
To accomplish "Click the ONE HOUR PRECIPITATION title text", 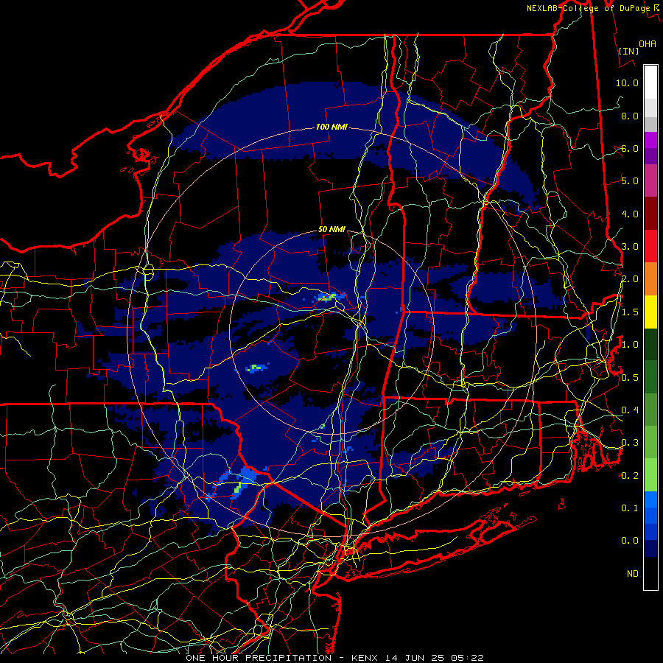I will pos(259,658).
